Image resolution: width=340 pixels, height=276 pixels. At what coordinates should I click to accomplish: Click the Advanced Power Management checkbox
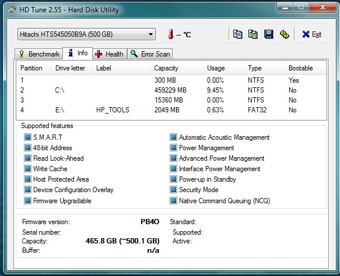(173, 158)
